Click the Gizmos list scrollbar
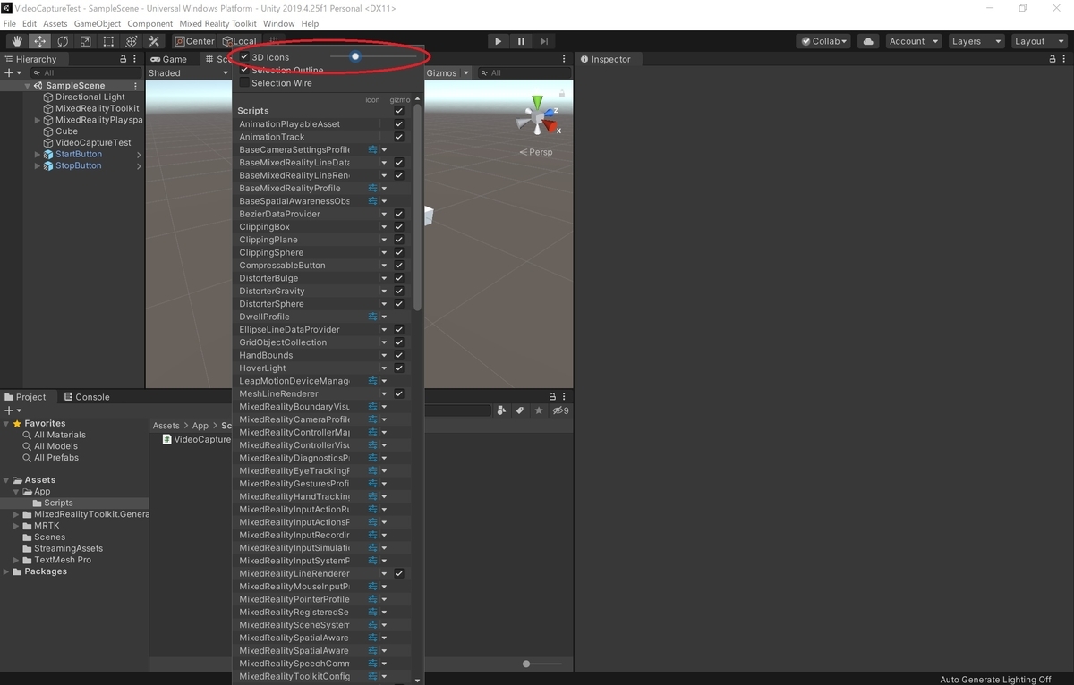This screenshot has height=685, width=1074. click(416, 208)
